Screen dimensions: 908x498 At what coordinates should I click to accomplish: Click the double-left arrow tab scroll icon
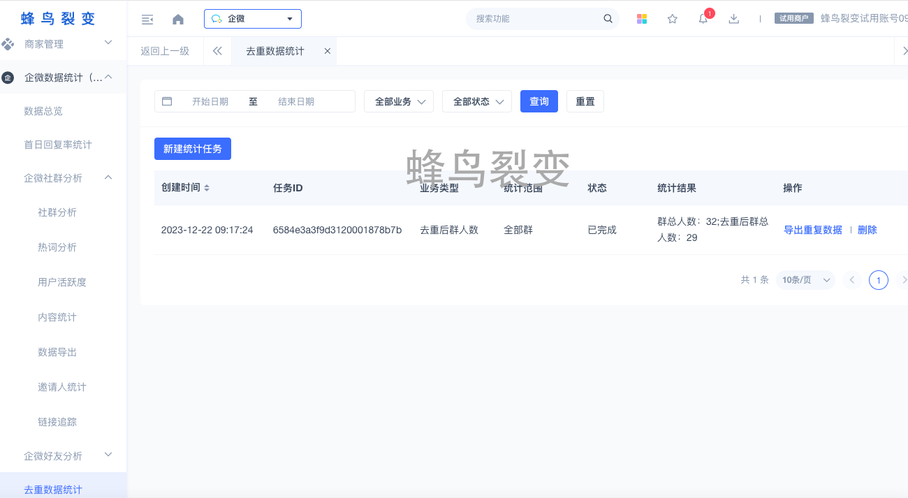217,51
